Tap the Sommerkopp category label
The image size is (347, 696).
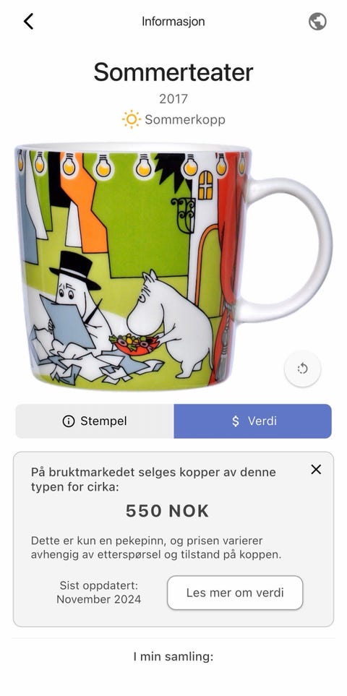tap(185, 120)
